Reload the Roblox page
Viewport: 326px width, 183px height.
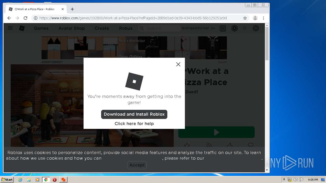[25, 18]
